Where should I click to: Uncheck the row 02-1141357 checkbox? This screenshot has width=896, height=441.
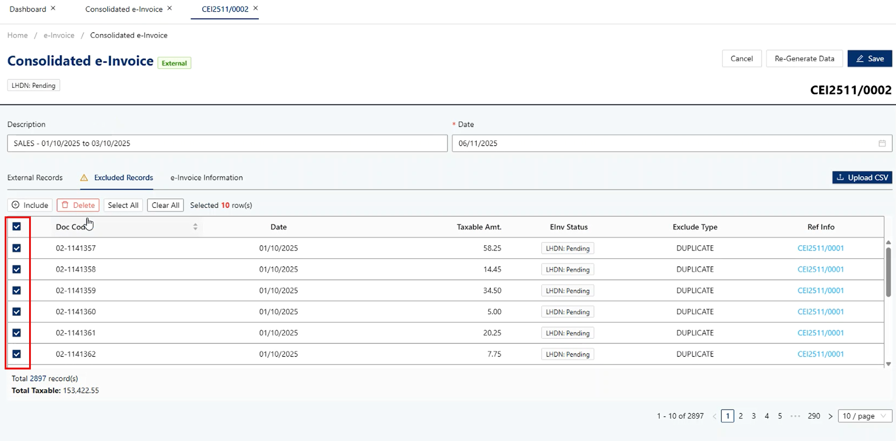click(x=17, y=248)
